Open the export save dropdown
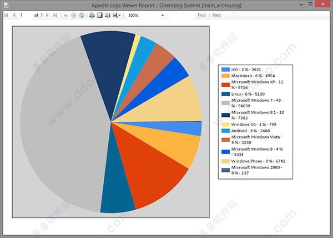 click(x=117, y=16)
